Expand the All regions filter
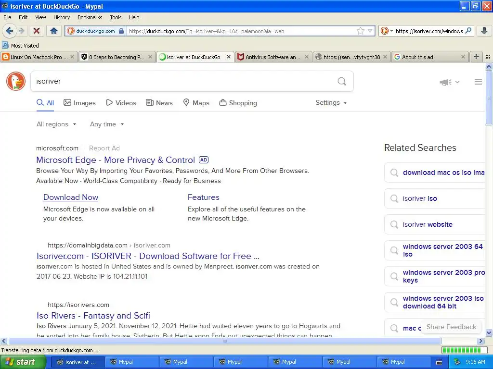Screen dimensions: 493x369 click(x=56, y=124)
